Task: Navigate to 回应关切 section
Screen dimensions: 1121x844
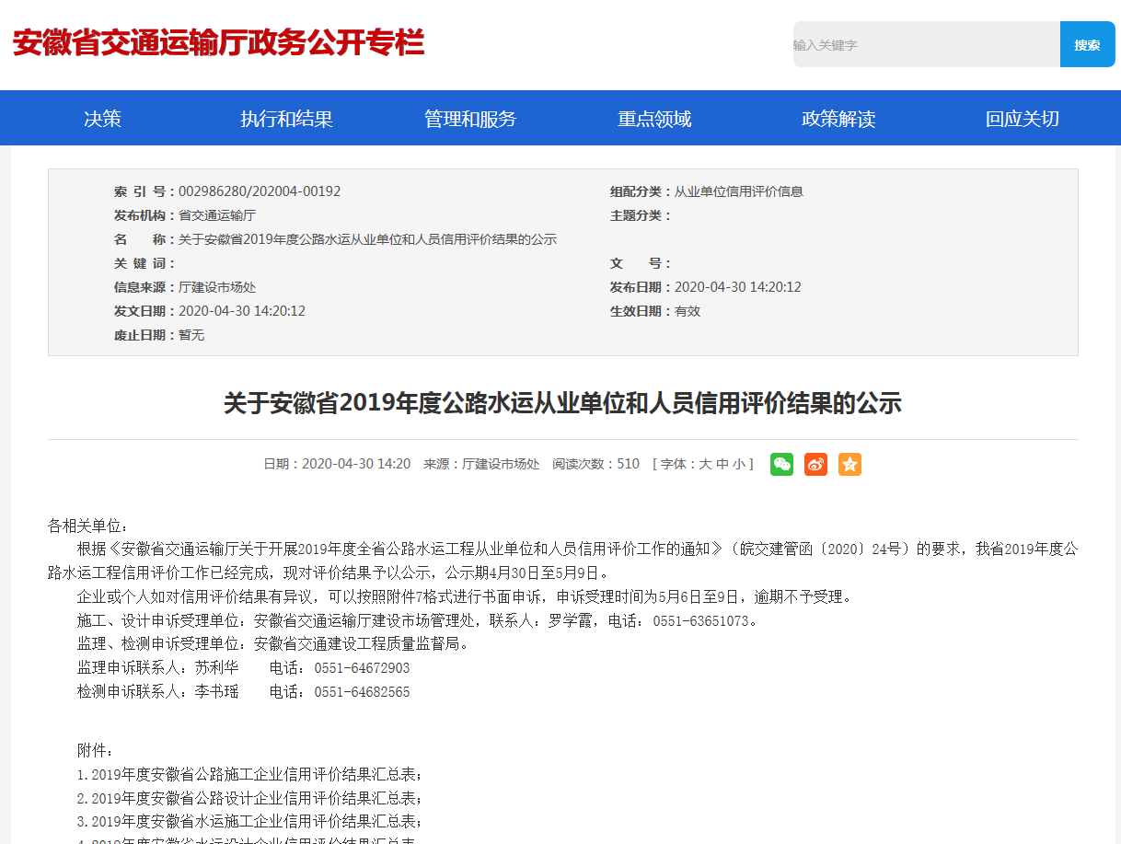Action: tap(1023, 119)
